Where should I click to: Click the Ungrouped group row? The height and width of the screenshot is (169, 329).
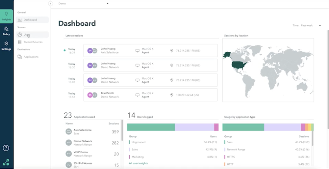[173, 142]
